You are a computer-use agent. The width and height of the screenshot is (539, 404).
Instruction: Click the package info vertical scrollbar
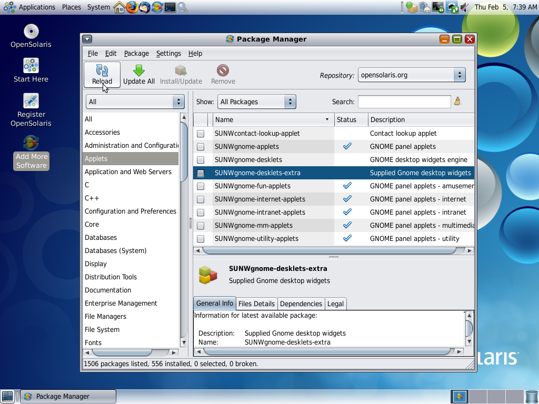(469, 328)
